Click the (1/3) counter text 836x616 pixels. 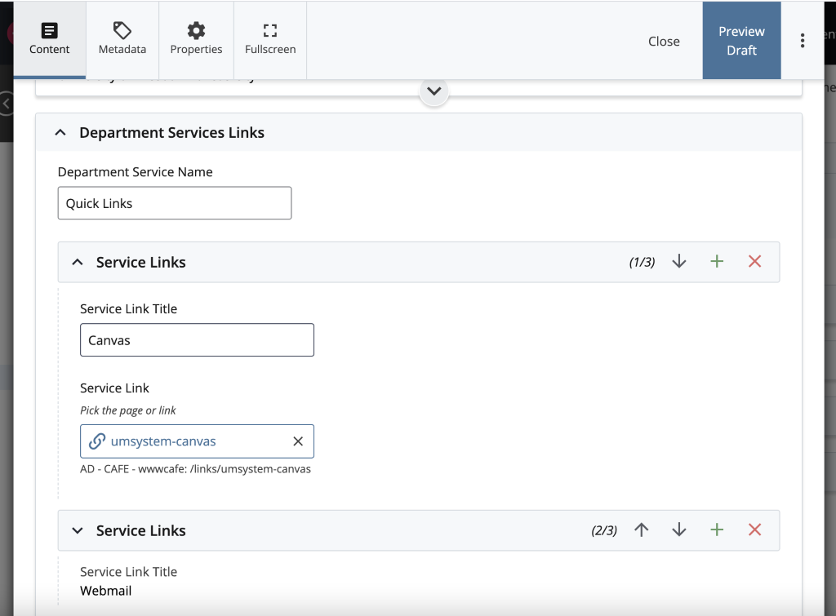tap(642, 262)
